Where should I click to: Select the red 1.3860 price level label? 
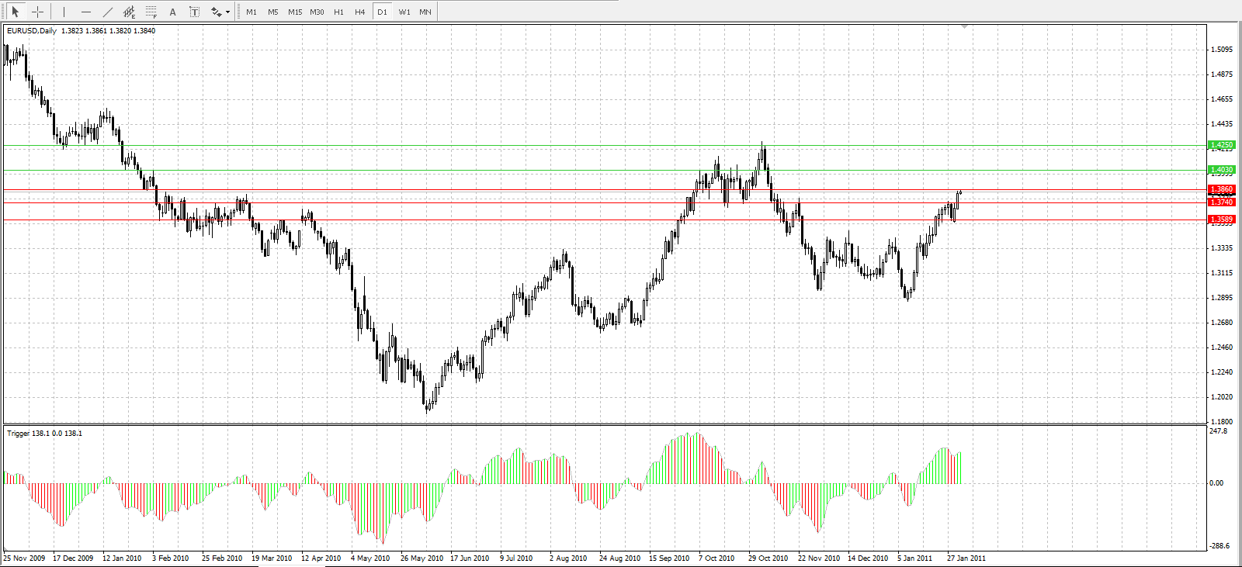point(1222,189)
